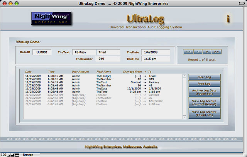Screen dimensions: 247x157
Task: Click the 'Record 1 of 5 total.' text
Action: 202,60
